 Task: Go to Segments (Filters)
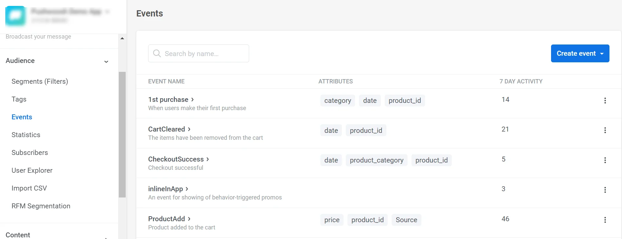pyautogui.click(x=40, y=81)
